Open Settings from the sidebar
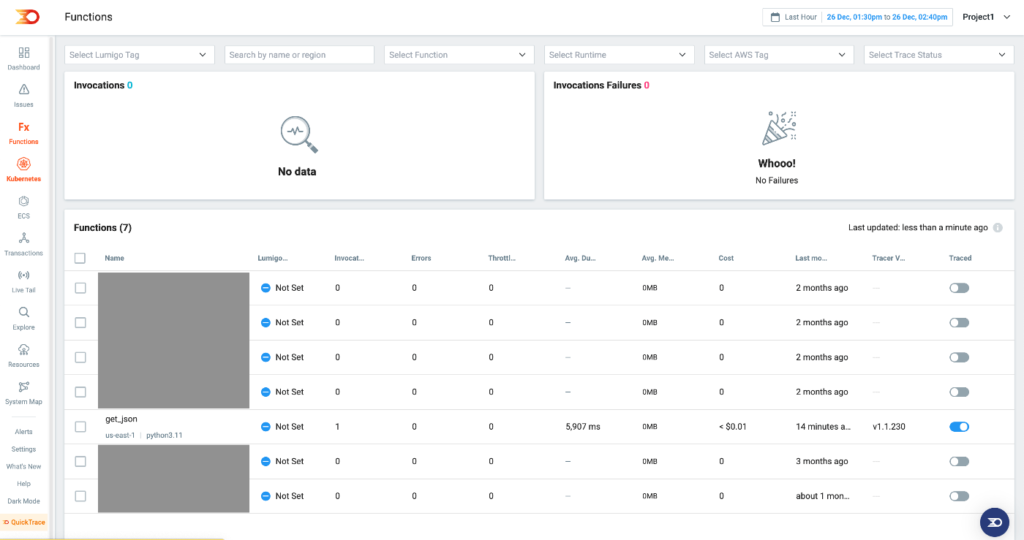This screenshot has width=1024, height=540. pos(24,449)
